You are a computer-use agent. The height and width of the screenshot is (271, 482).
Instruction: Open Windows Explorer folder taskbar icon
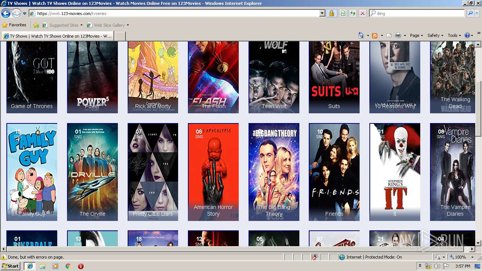tap(43, 266)
